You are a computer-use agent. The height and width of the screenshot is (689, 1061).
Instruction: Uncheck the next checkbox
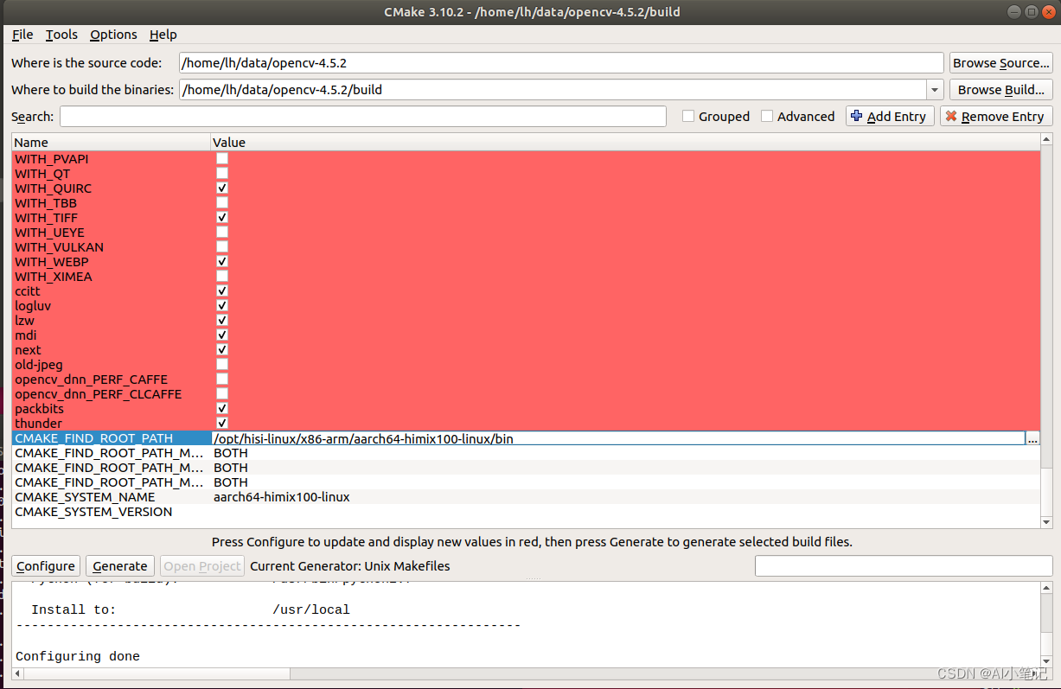point(222,350)
